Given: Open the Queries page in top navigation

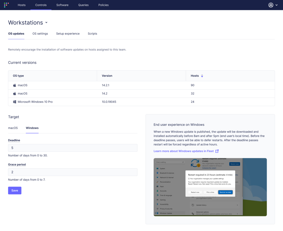Looking at the screenshot, I should [83, 5].
